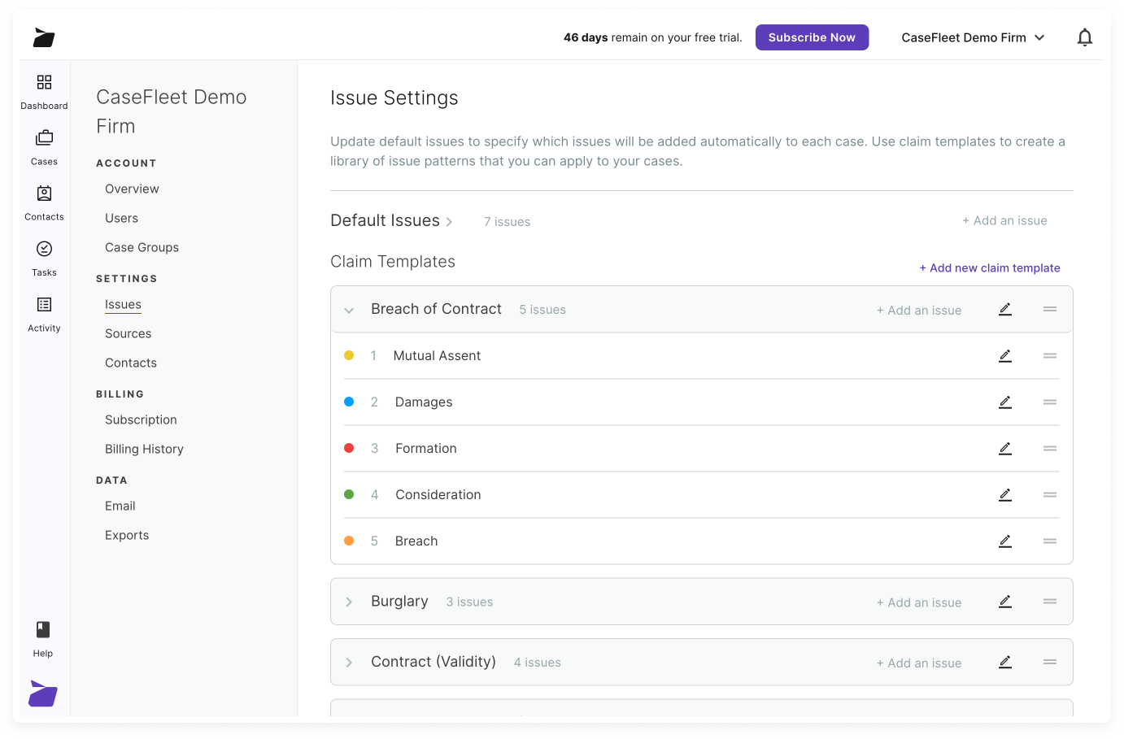This screenshot has width=1124, height=739.
Task: View Activity using its sidebar icon
Action: 44,312
